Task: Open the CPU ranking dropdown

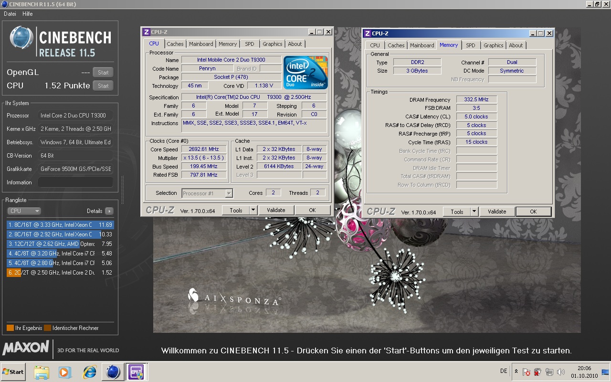Action: (24, 211)
